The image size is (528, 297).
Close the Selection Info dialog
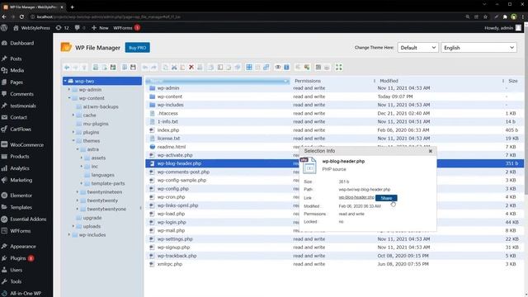click(x=431, y=151)
